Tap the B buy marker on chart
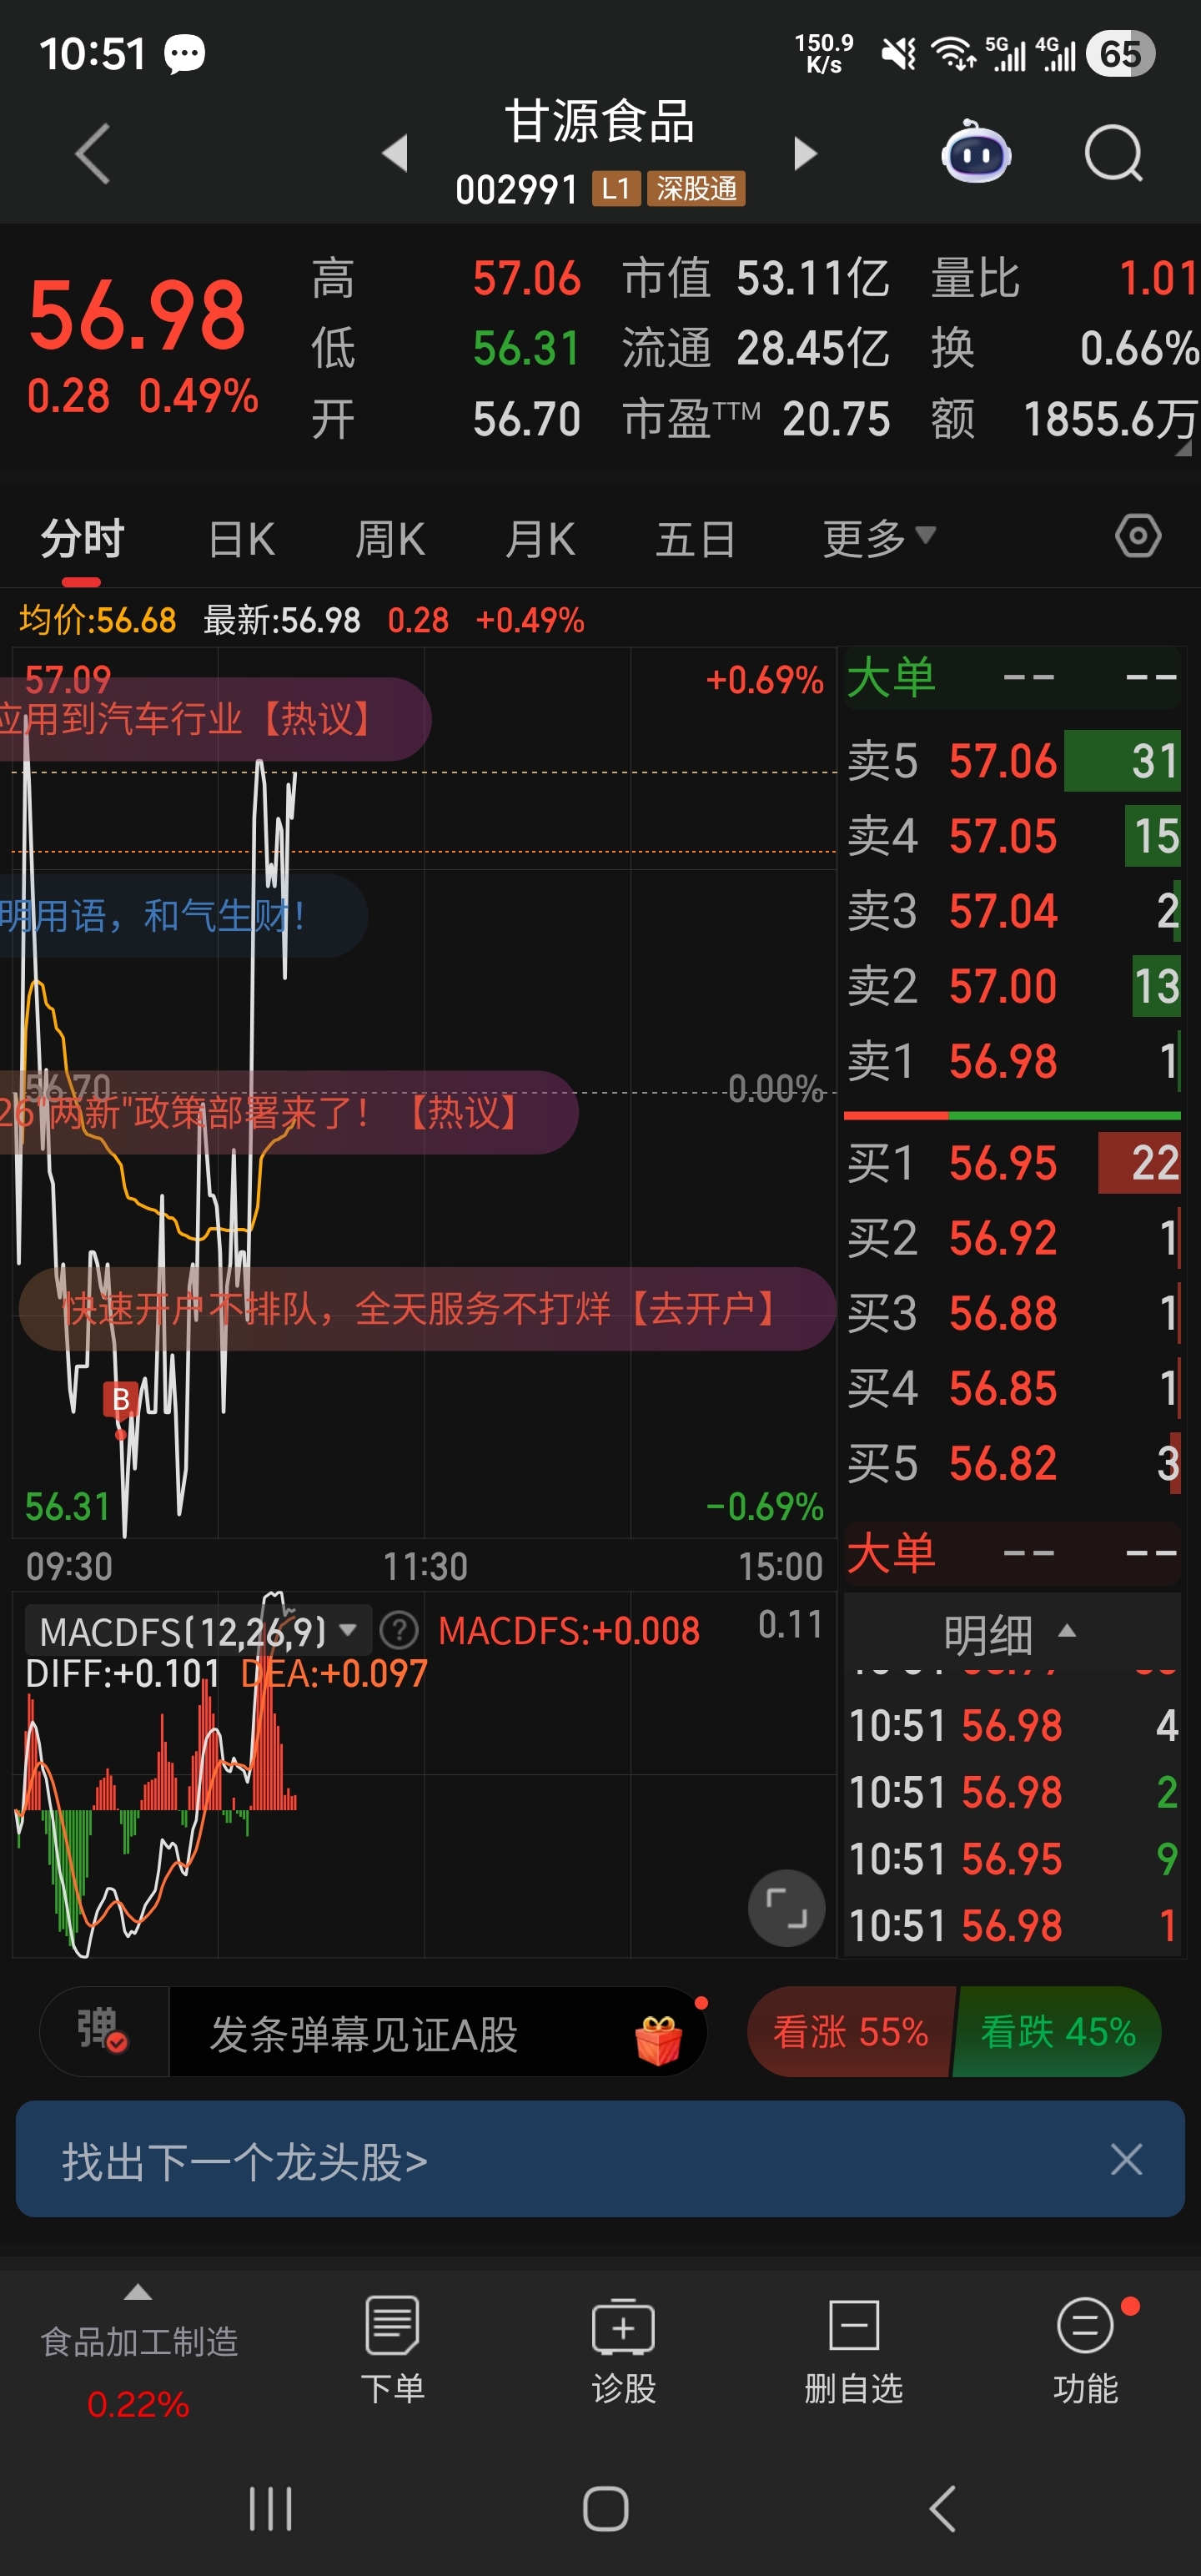This screenshot has width=1201, height=2576. click(x=121, y=1400)
